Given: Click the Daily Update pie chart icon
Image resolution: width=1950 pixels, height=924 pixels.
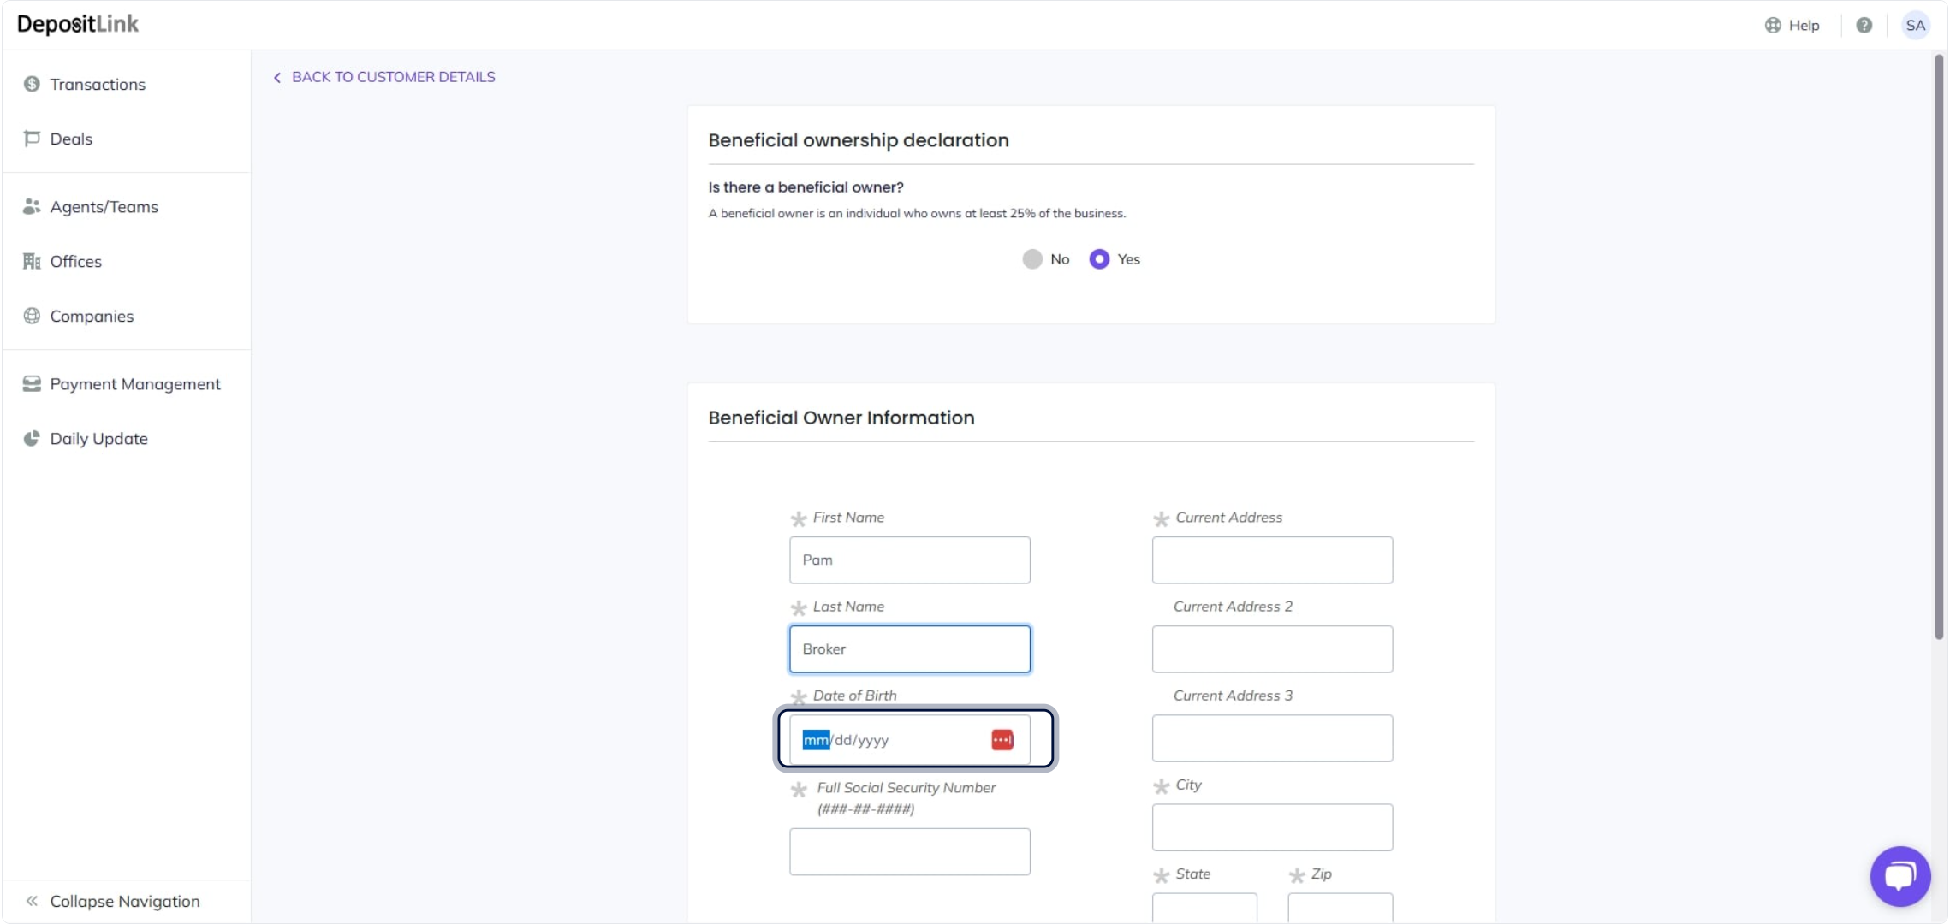Looking at the screenshot, I should click(x=32, y=439).
